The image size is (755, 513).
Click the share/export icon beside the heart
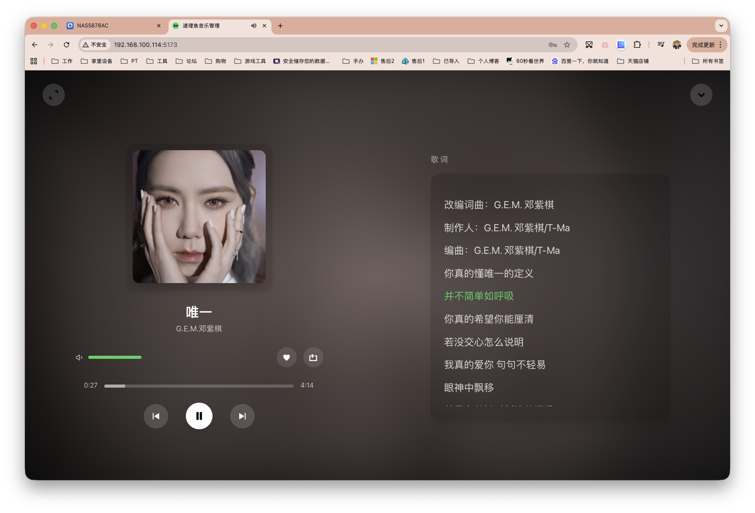point(313,357)
